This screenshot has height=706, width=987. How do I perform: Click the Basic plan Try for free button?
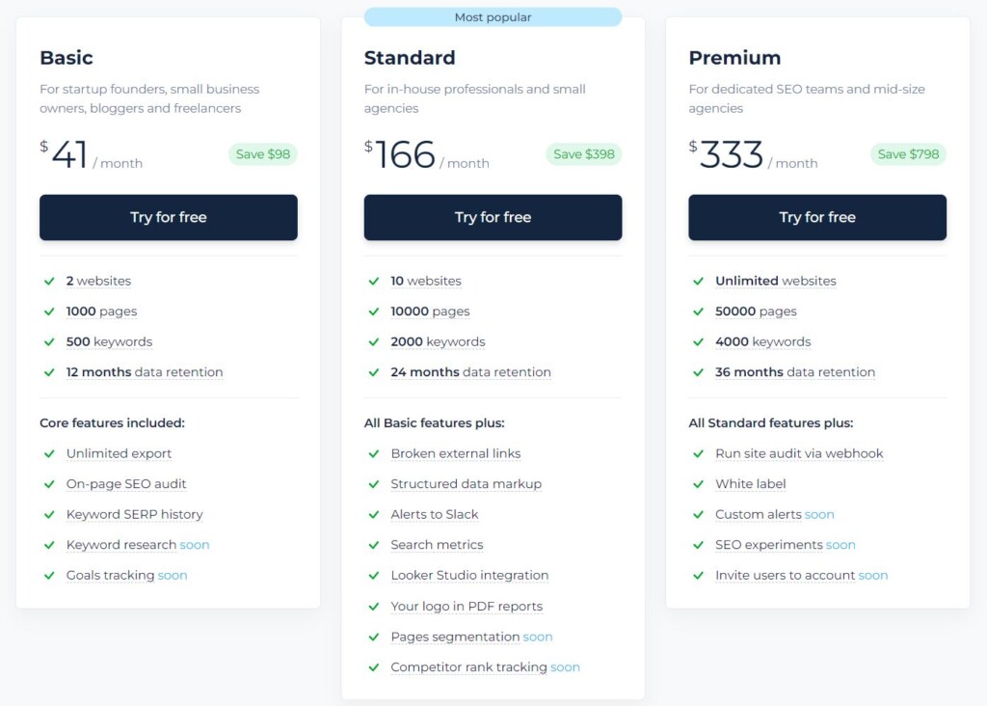168,217
